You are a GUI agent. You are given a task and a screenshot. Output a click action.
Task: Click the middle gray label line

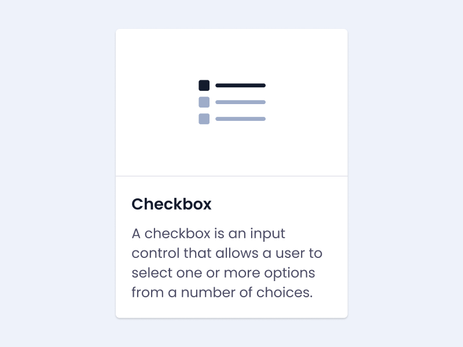(x=240, y=102)
